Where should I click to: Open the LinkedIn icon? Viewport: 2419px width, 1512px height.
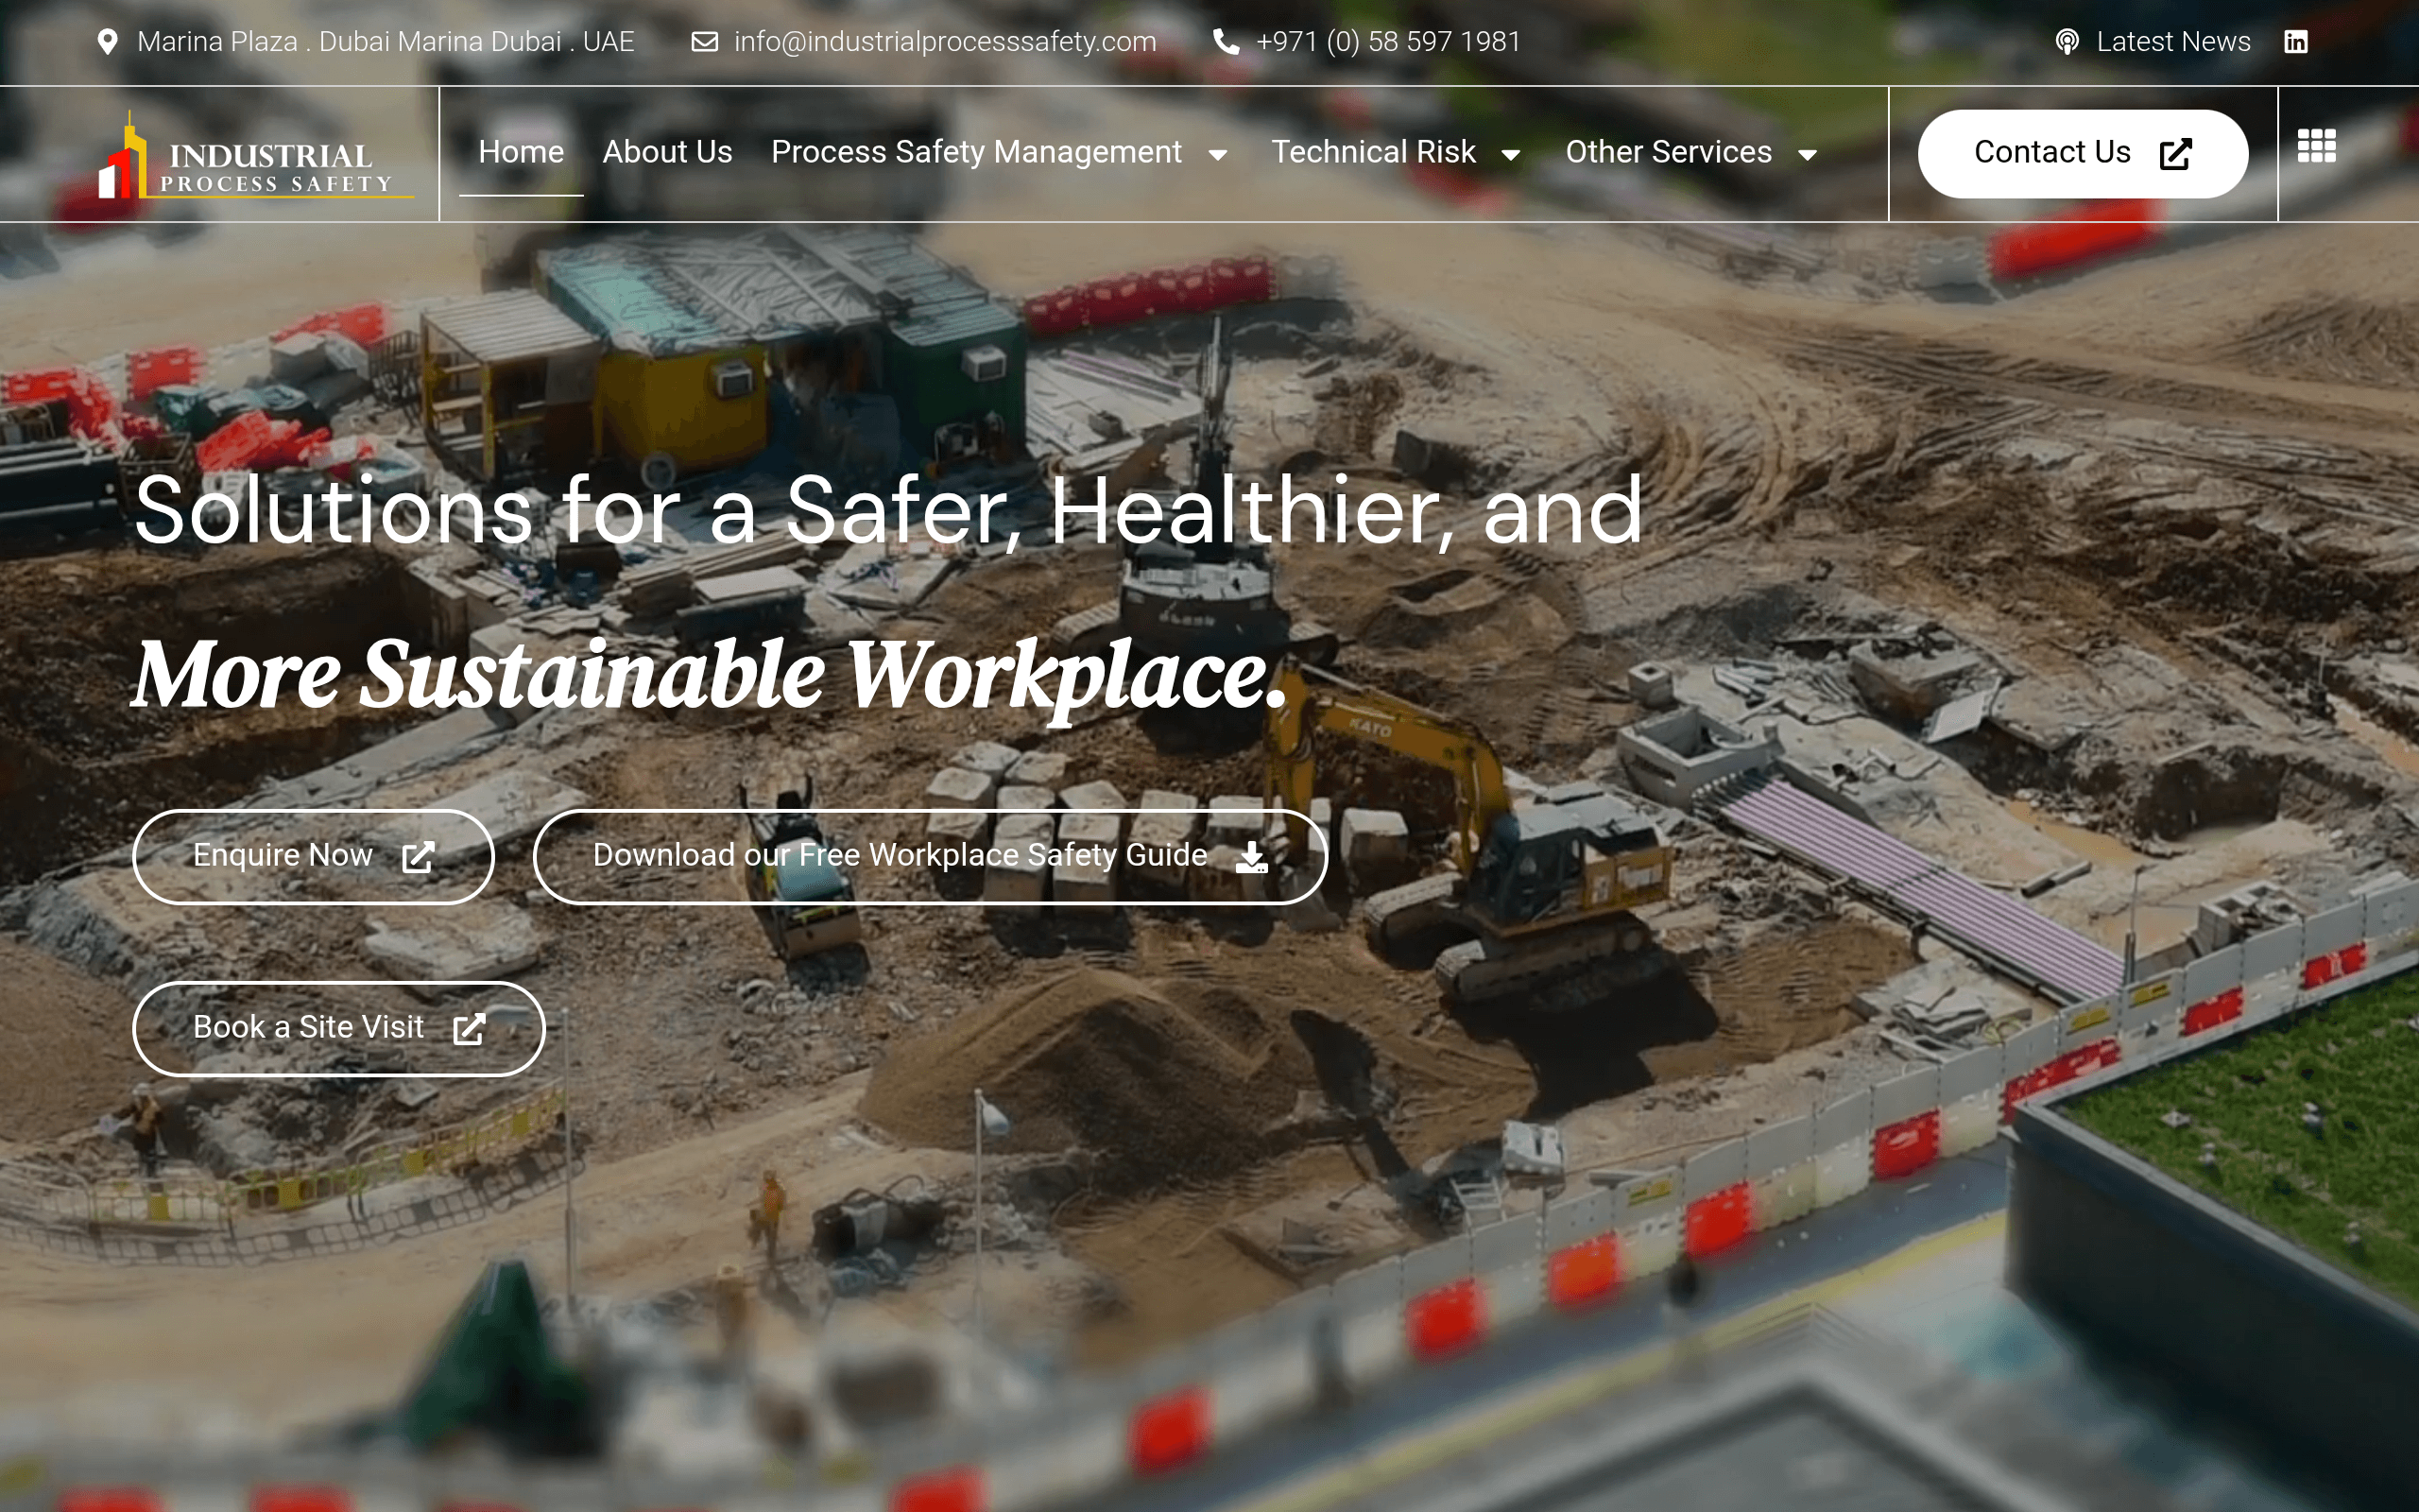2296,42
